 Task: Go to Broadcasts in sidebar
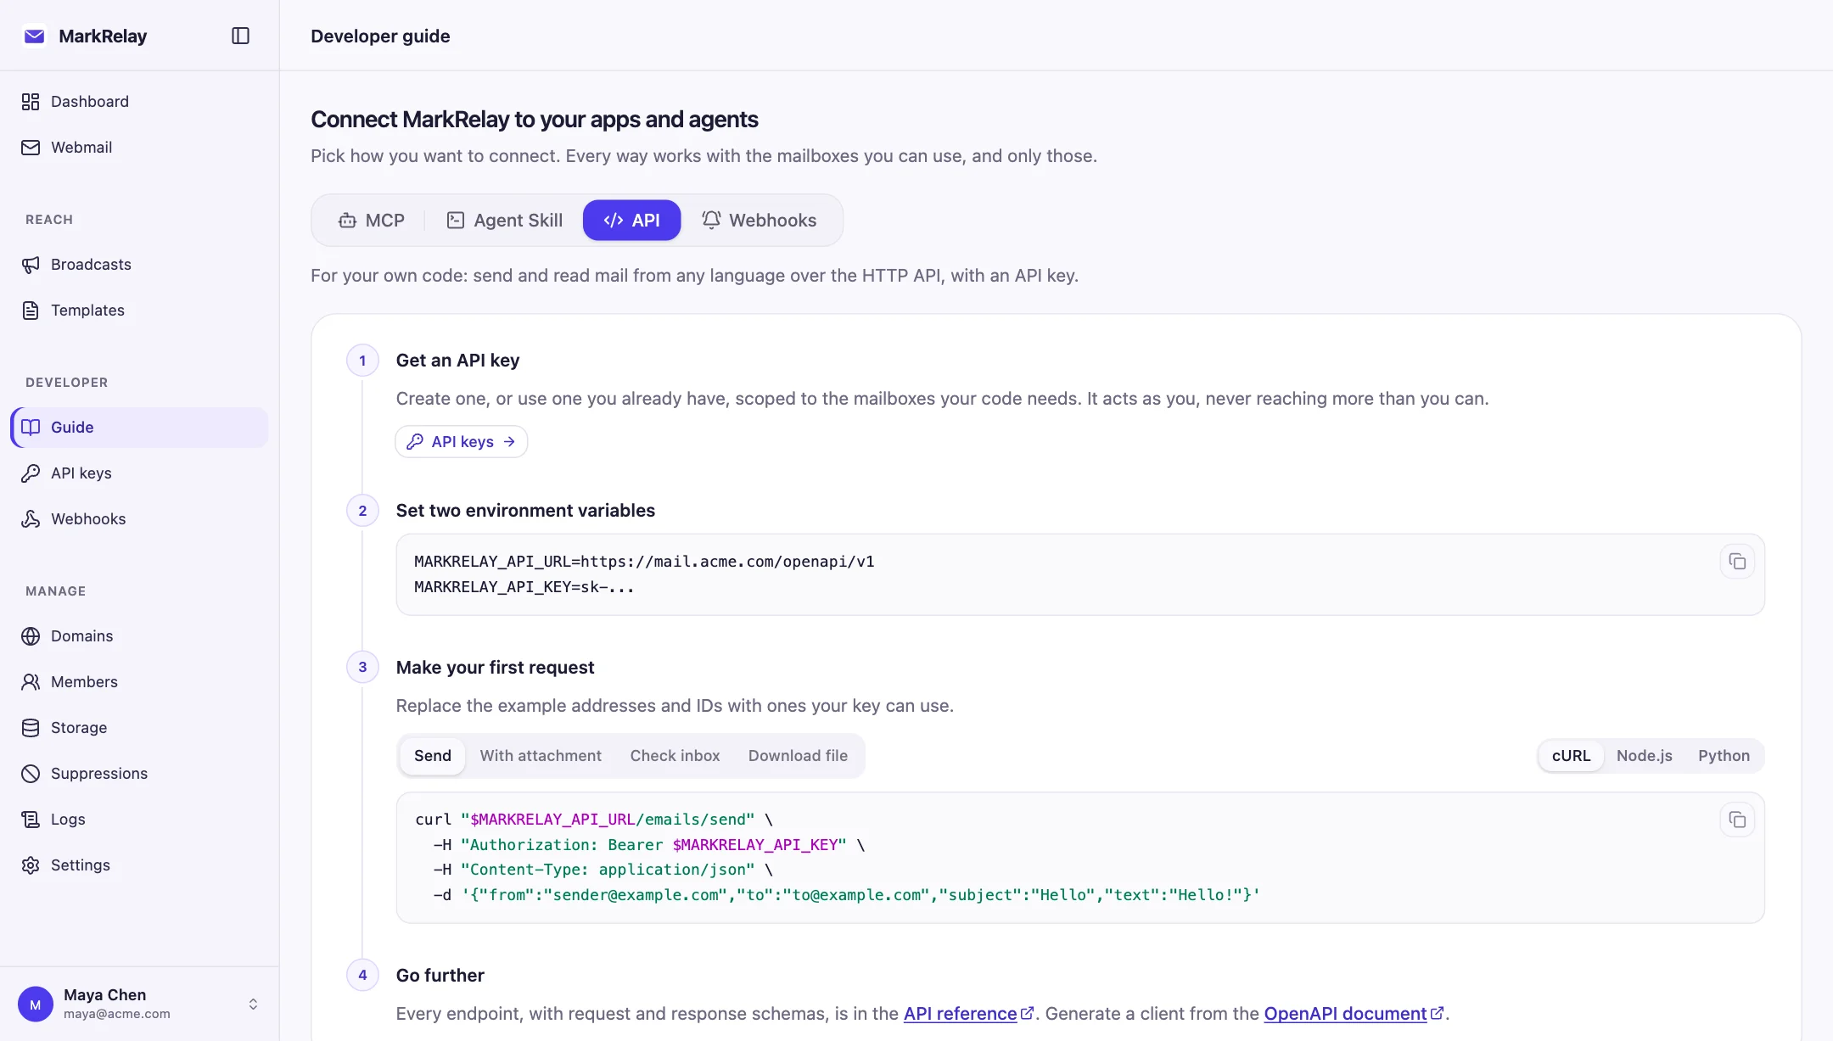tap(139, 265)
